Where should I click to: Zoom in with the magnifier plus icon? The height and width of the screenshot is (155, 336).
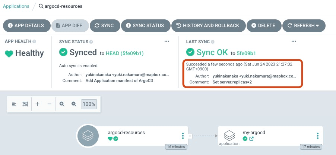62,104
